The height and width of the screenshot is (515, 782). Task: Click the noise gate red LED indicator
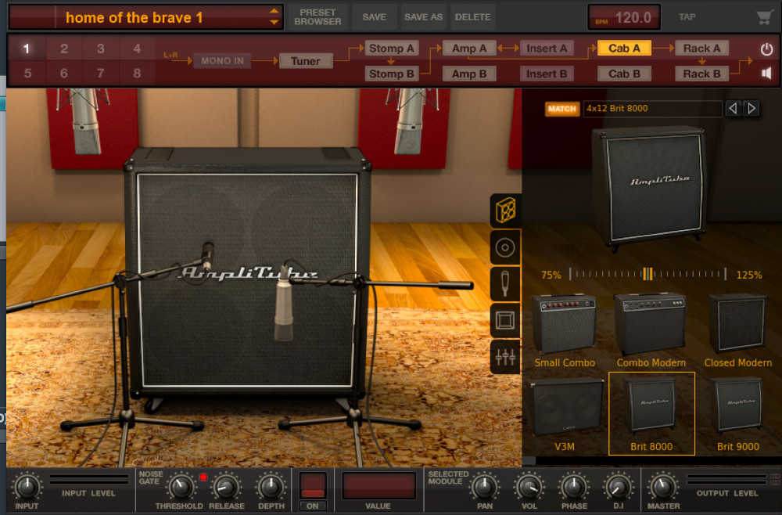click(x=203, y=477)
